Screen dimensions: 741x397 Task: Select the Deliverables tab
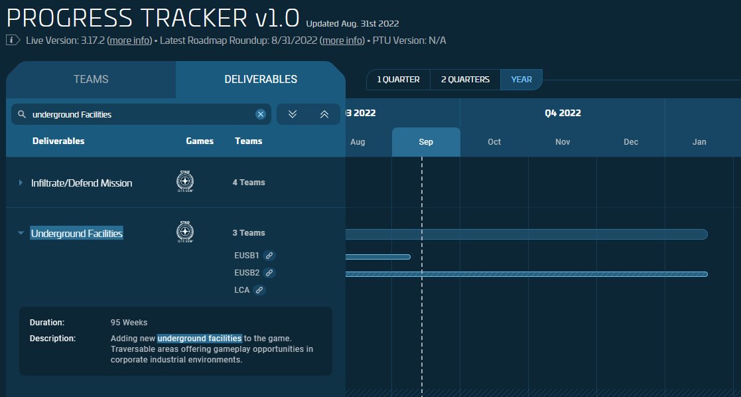point(261,79)
